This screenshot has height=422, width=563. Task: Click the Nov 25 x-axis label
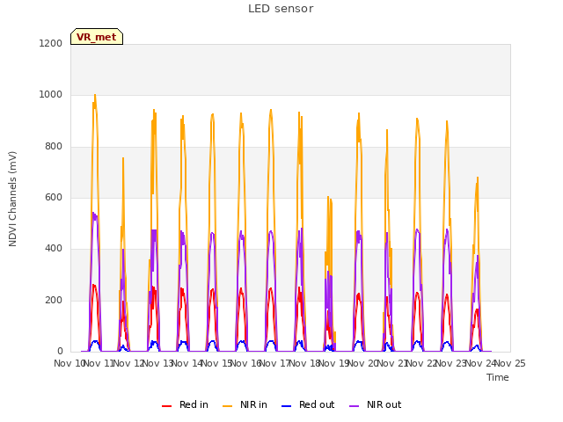pos(510,363)
